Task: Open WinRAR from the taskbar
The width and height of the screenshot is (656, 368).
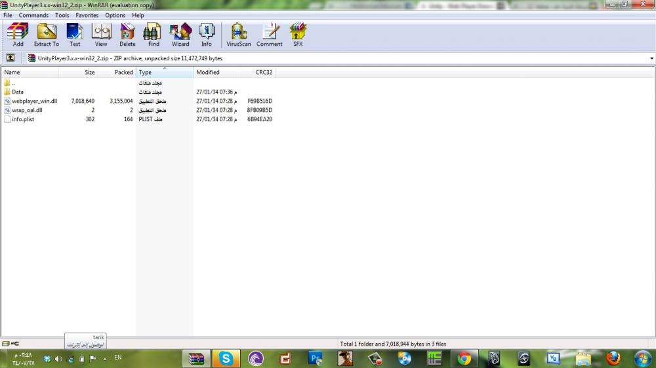Action: pyautogui.click(x=196, y=358)
